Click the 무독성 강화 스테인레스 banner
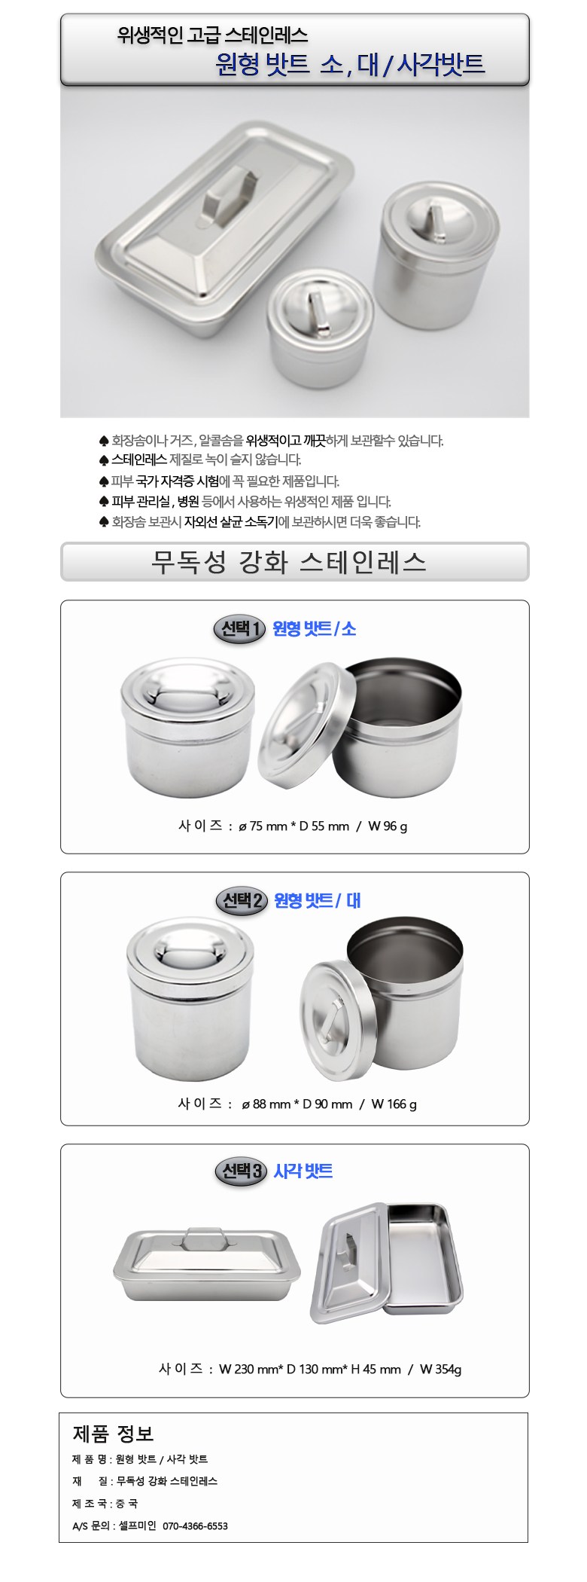Screen dimensions: 587x1582 [x=294, y=562]
